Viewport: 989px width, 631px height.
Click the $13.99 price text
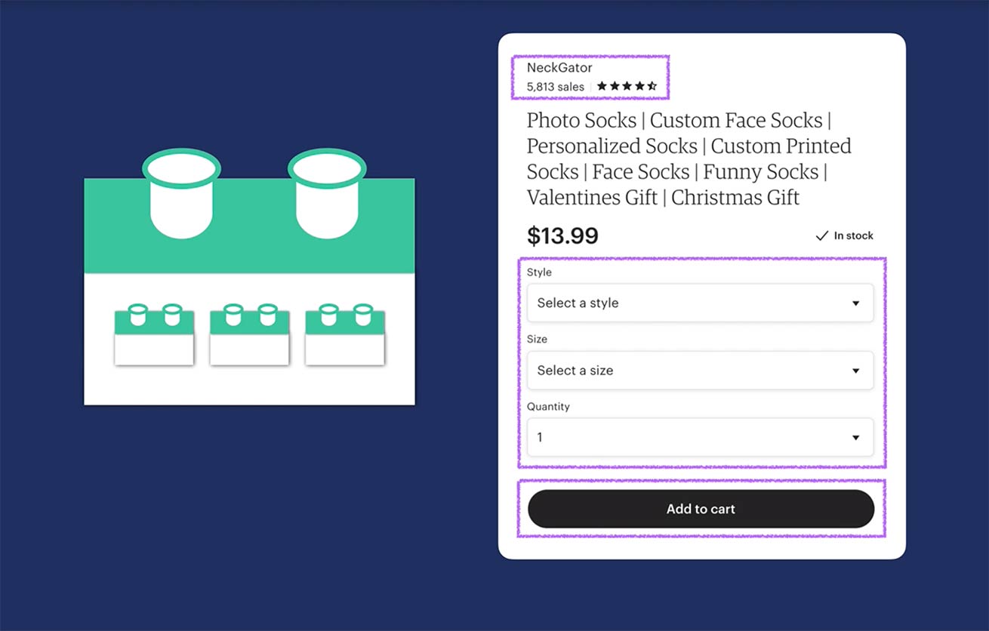click(x=562, y=236)
